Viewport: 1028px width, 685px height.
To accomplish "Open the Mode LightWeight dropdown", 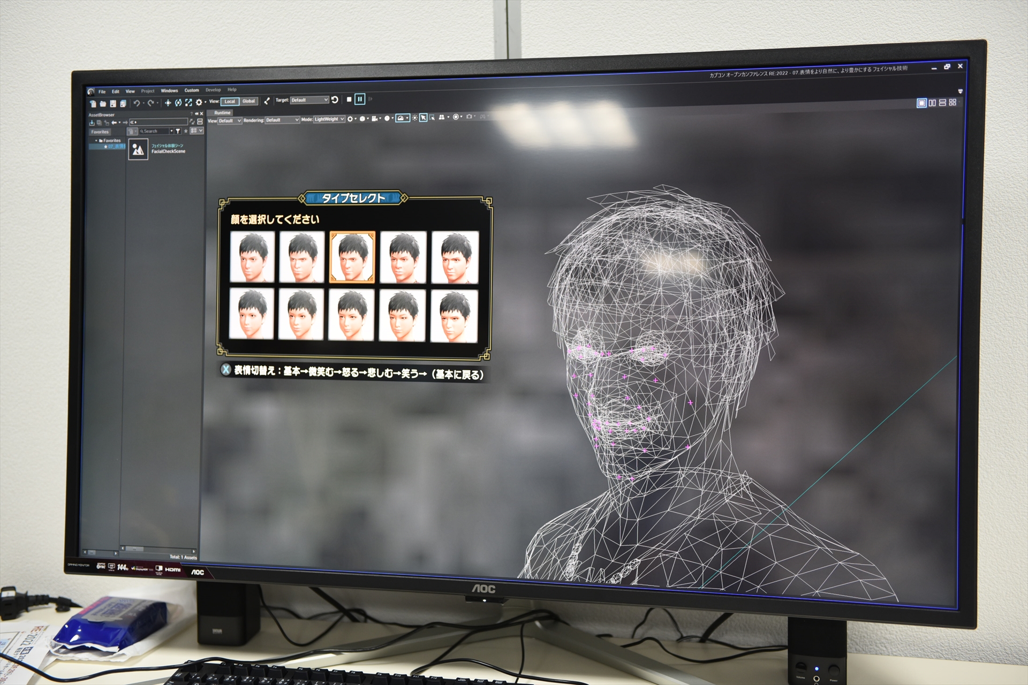I will click(329, 119).
